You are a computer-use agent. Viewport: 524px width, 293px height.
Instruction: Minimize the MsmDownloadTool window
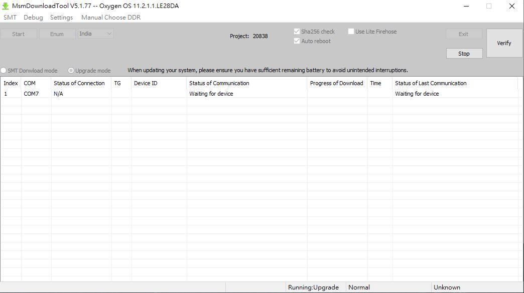pyautogui.click(x=466, y=6)
